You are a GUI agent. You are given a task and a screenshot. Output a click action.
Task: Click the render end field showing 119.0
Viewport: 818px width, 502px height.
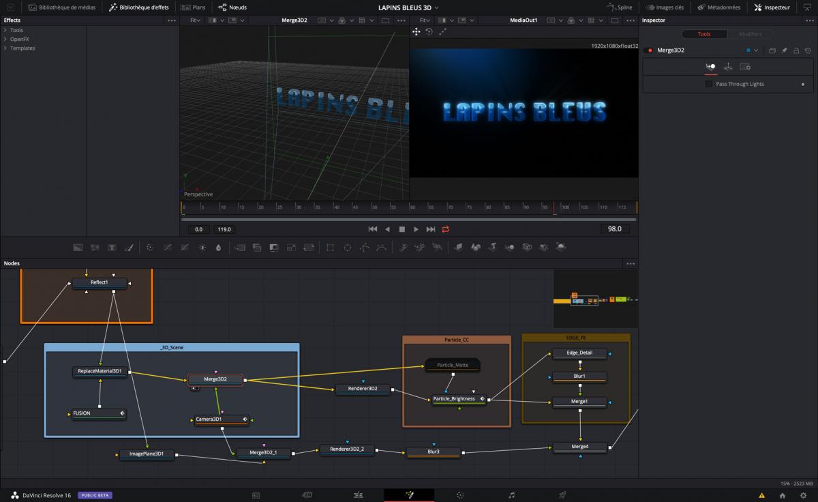pyautogui.click(x=224, y=229)
